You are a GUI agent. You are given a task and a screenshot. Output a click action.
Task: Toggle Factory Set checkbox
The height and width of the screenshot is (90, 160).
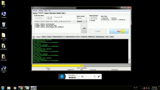tap(102, 20)
